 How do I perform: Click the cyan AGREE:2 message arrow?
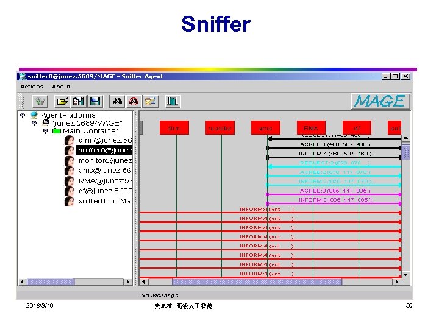[x=334, y=175]
